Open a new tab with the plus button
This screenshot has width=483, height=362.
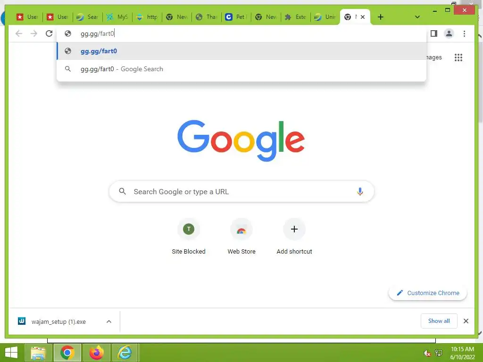pyautogui.click(x=381, y=17)
